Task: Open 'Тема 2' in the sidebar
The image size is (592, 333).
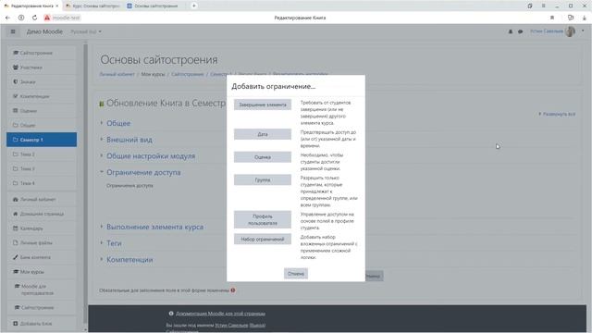Action: point(42,154)
